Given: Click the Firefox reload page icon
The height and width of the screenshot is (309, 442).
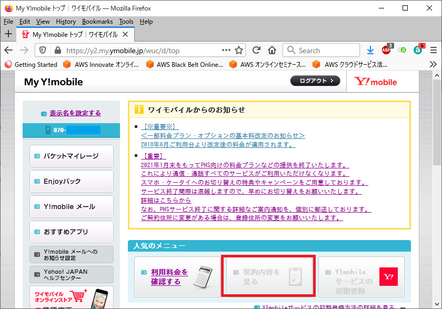Looking at the screenshot, I should tap(256, 51).
